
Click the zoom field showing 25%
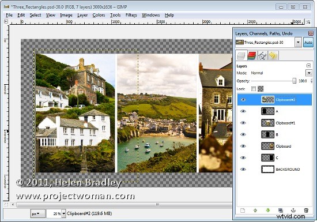click(x=54, y=213)
